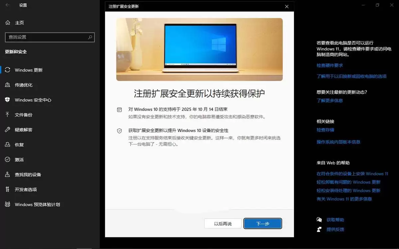Select the 激活 checkmark circle icon
This screenshot has width=399, height=249.
point(8,160)
